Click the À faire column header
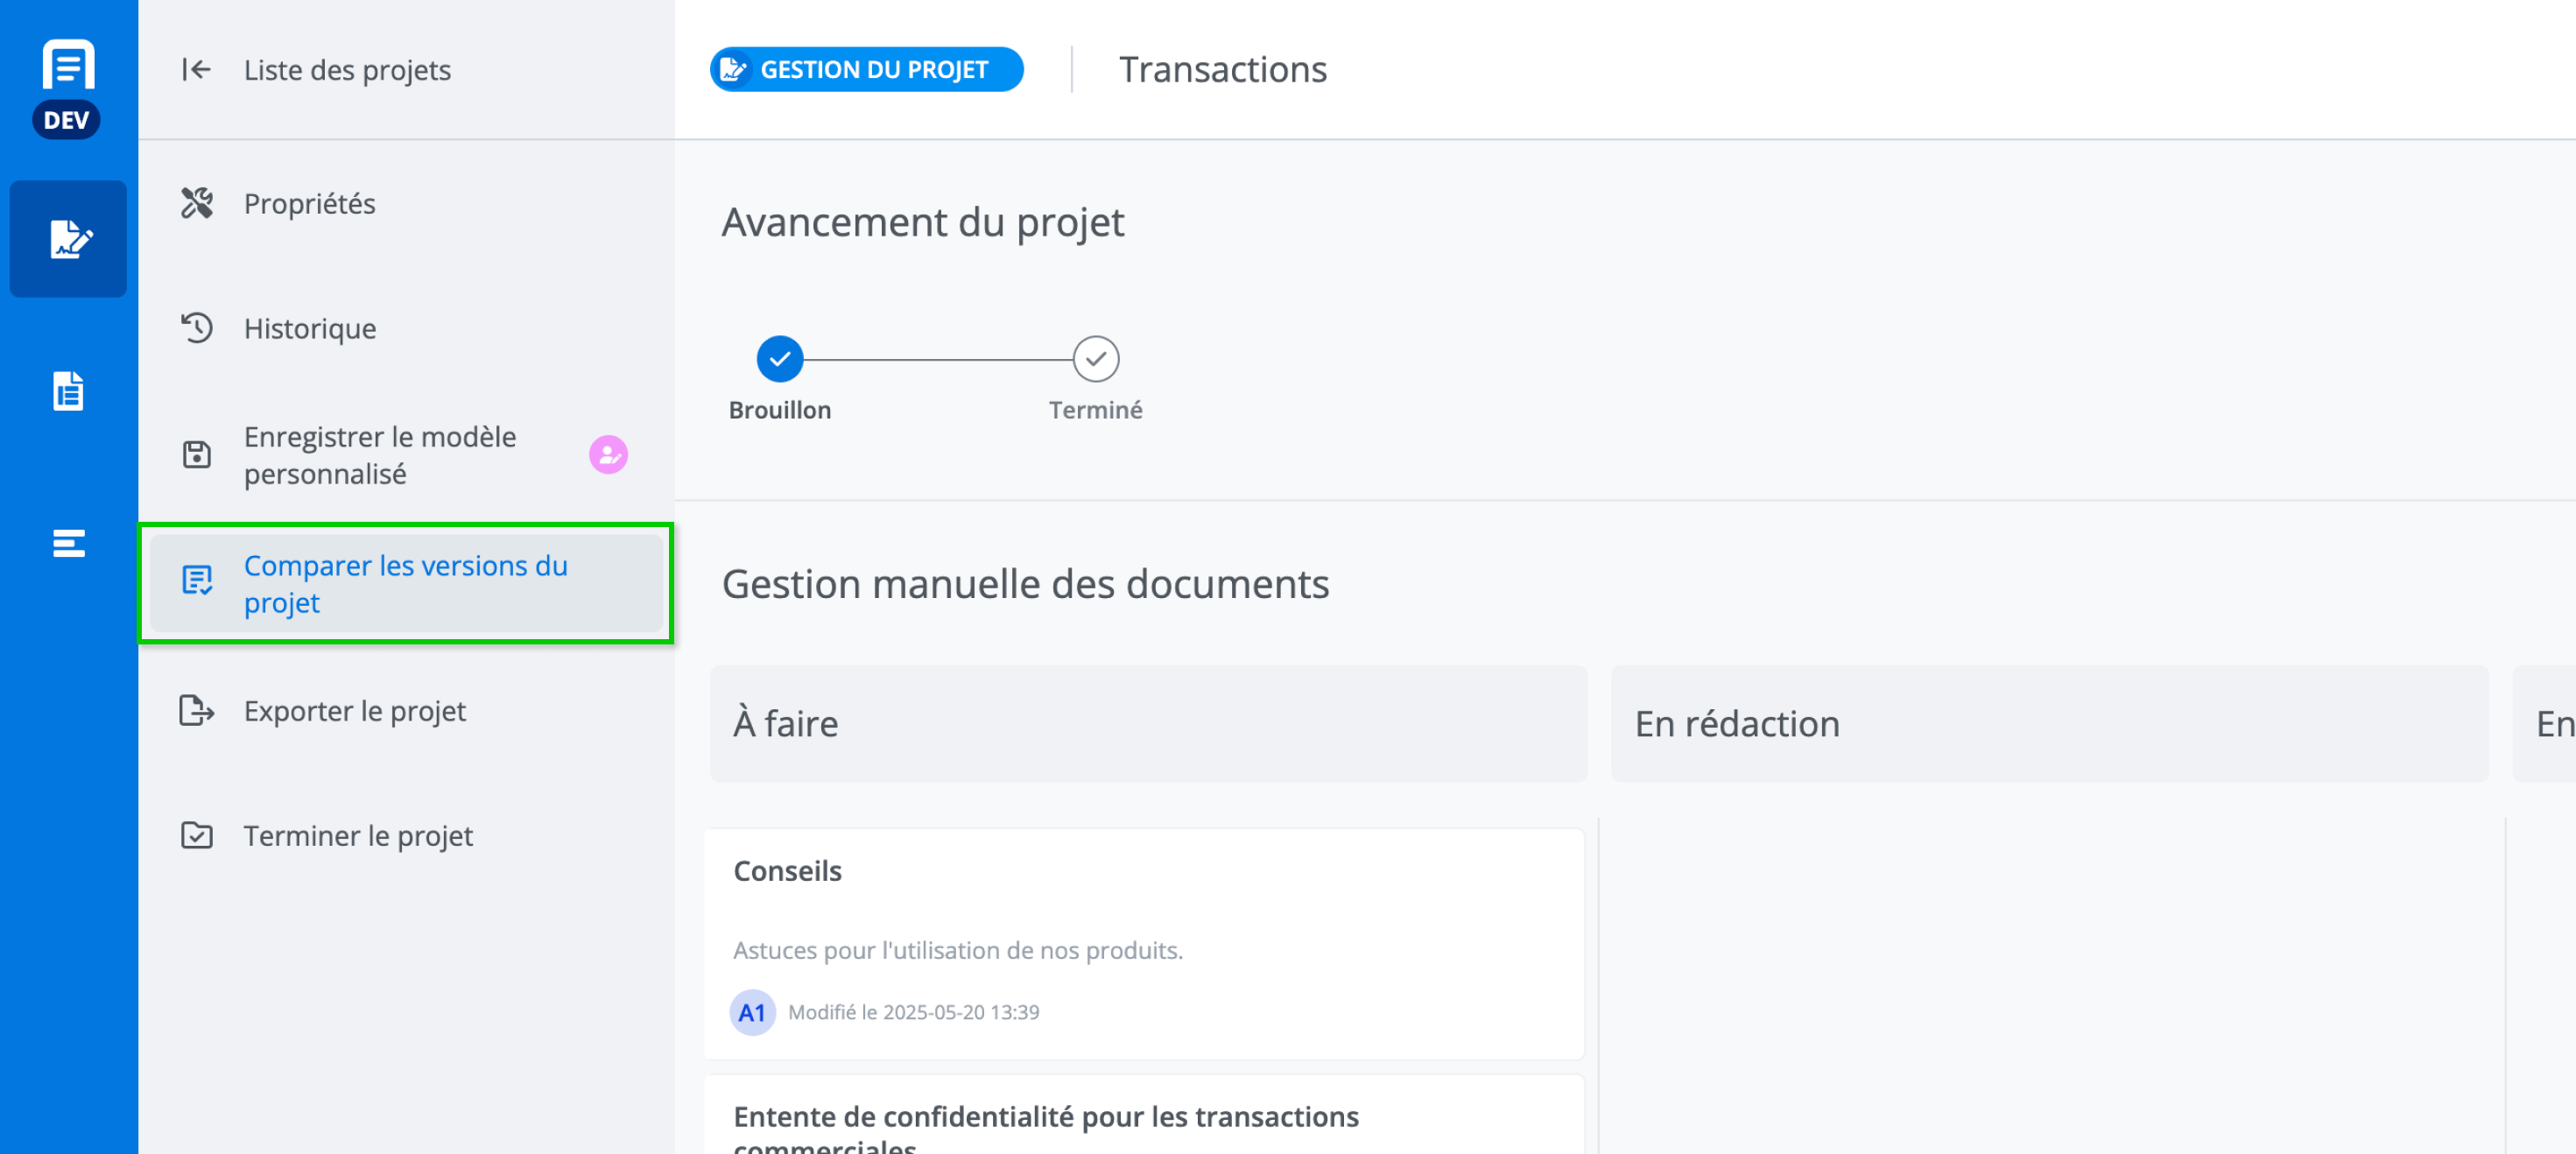This screenshot has width=2576, height=1154. [1147, 723]
